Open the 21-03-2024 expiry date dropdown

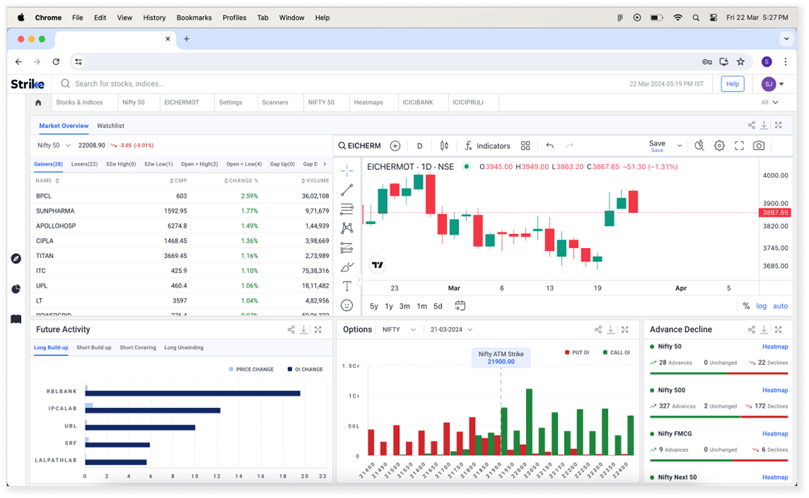(451, 329)
